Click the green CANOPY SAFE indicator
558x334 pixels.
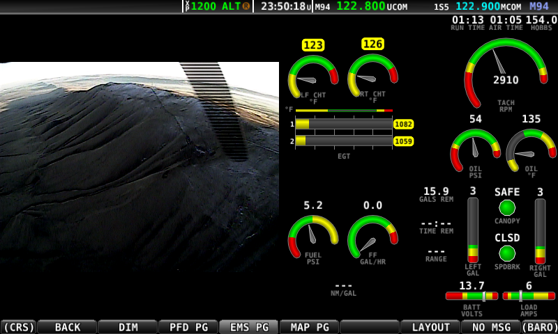click(x=507, y=207)
